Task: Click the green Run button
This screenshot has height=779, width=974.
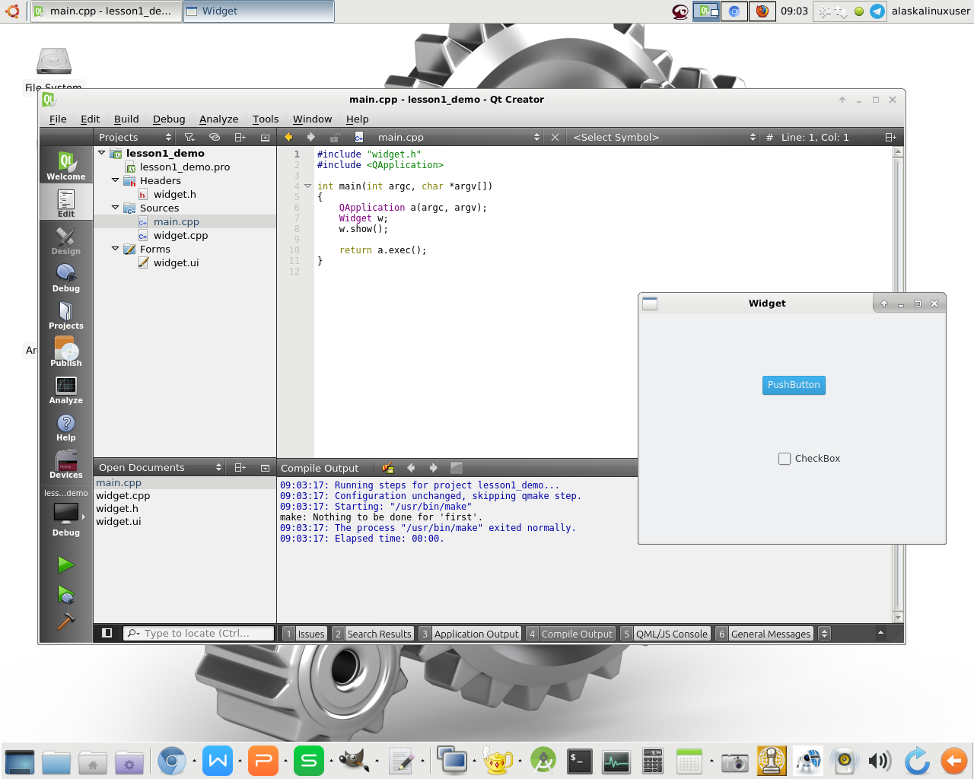Action: (65, 564)
